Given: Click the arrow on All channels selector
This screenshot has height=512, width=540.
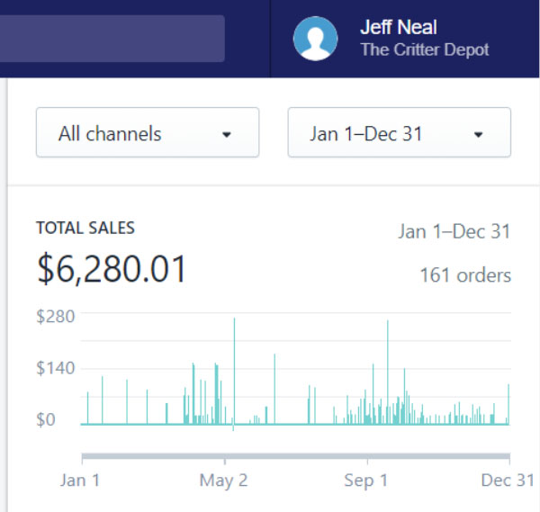Looking at the screenshot, I should tap(227, 134).
